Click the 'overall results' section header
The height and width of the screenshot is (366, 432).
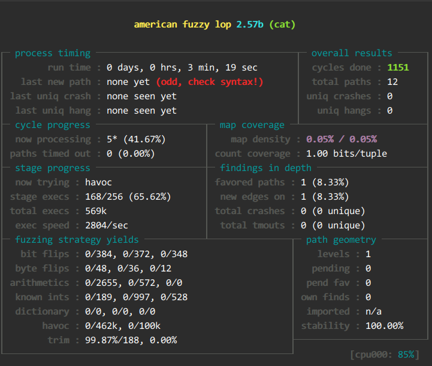pos(352,53)
